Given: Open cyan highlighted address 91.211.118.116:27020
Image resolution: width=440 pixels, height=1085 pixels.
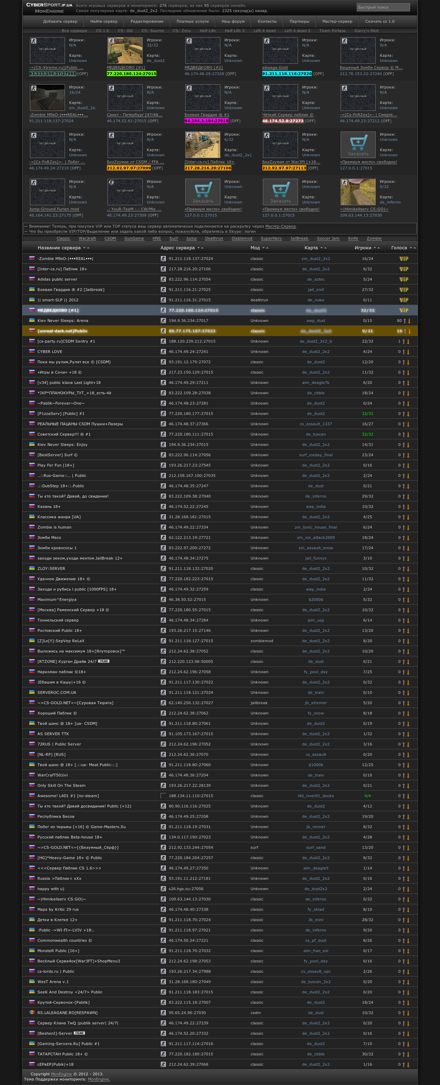Looking at the screenshot, I should click(287, 74).
